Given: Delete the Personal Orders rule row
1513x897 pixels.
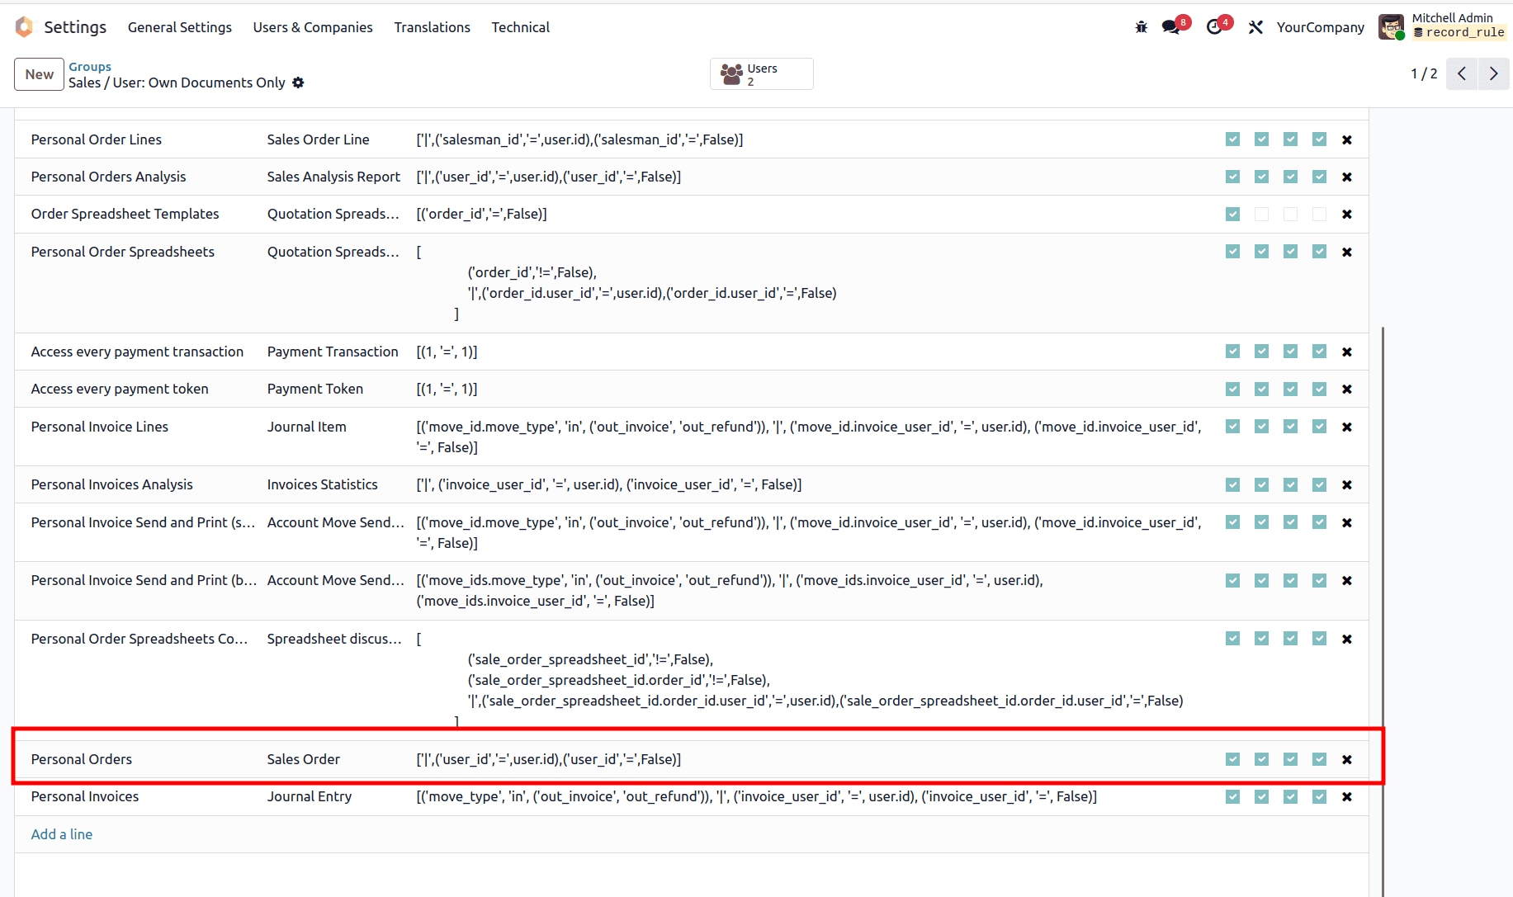Looking at the screenshot, I should pos(1347,759).
